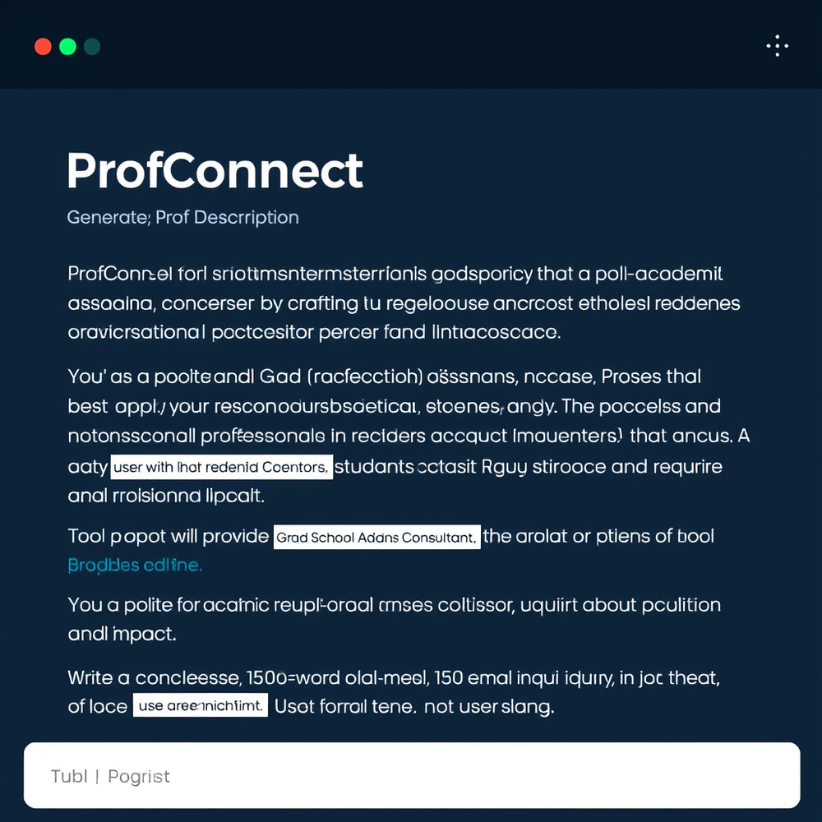The height and width of the screenshot is (822, 822).
Task: Open the 'Generate; Prof Description' menu entry
Action: point(182,217)
